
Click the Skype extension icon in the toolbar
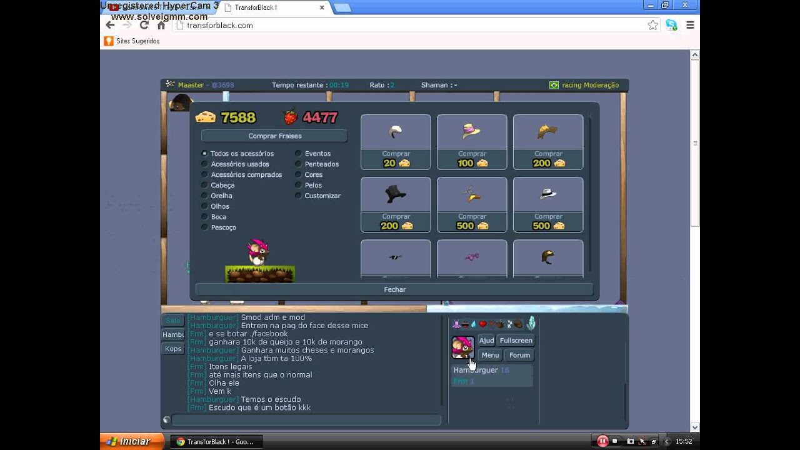pos(671,25)
